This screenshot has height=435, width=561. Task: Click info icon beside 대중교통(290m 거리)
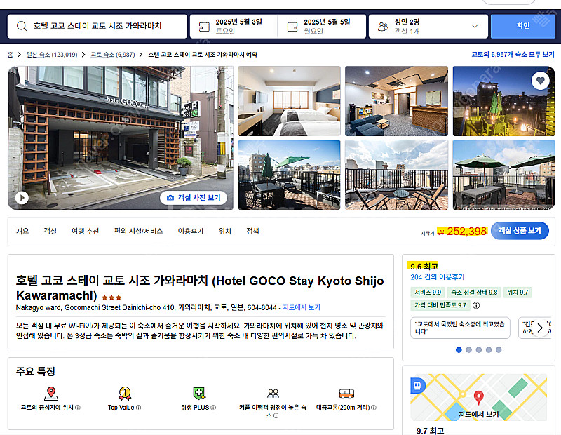(374, 408)
